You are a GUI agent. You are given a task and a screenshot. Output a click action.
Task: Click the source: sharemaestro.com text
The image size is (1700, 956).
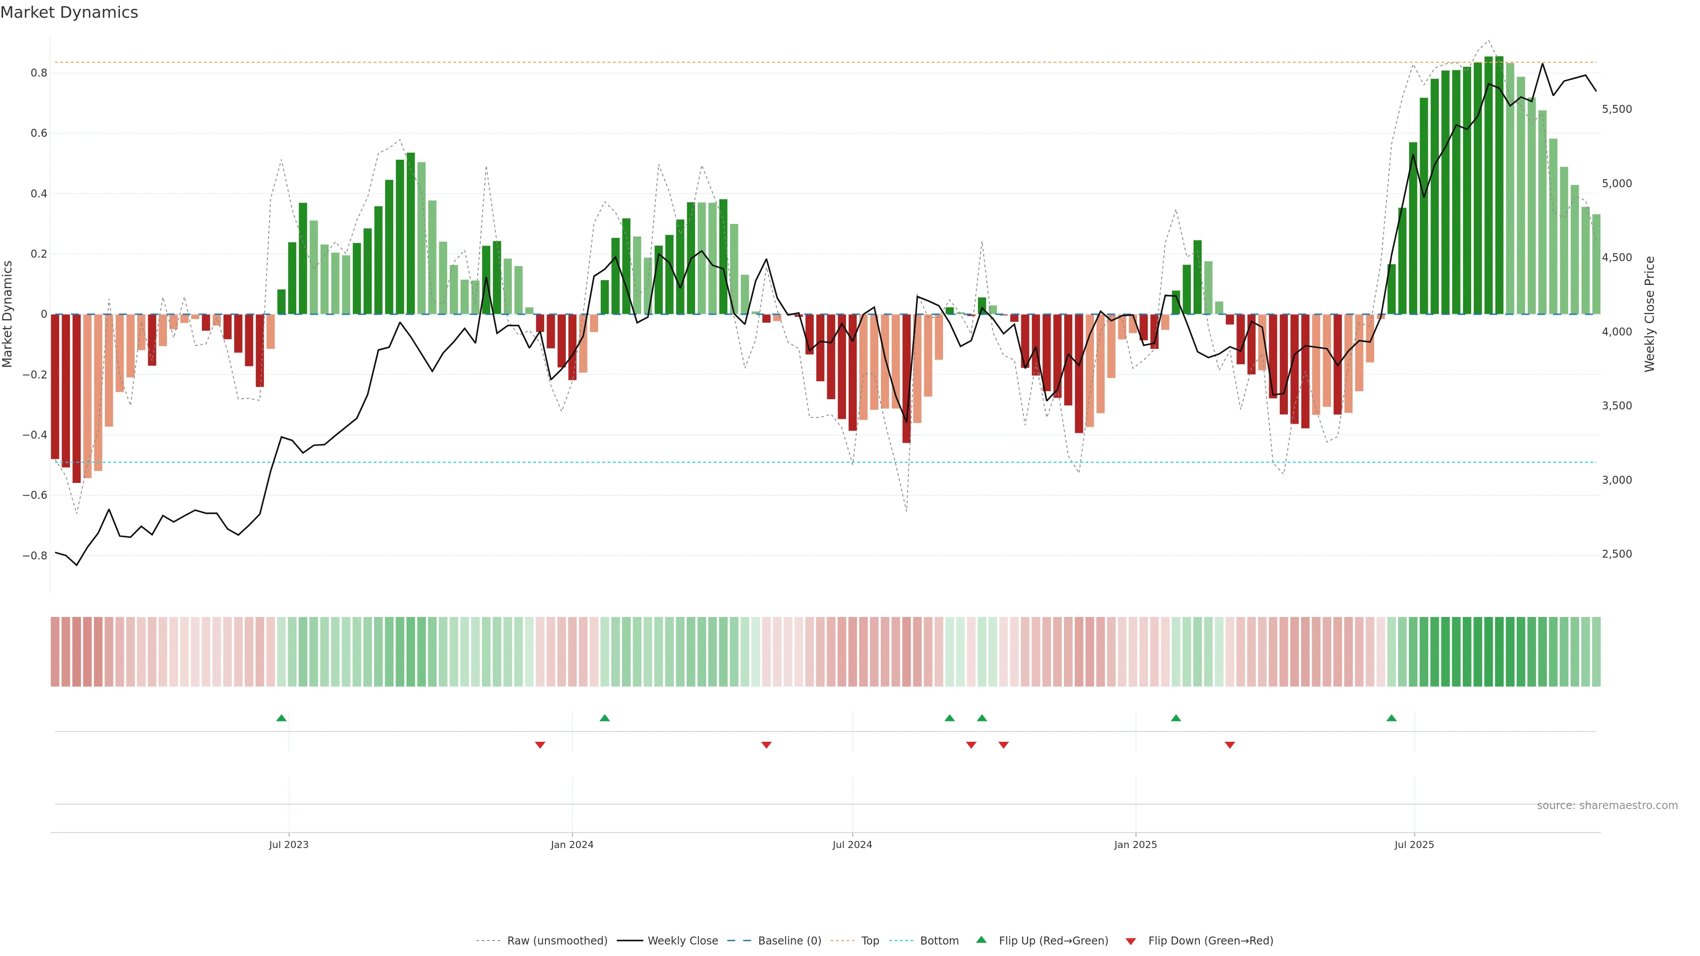click(1607, 806)
